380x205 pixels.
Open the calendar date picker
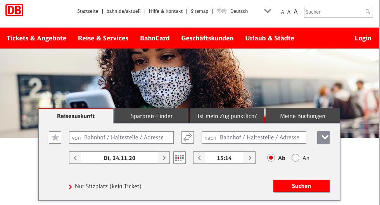click(x=180, y=158)
